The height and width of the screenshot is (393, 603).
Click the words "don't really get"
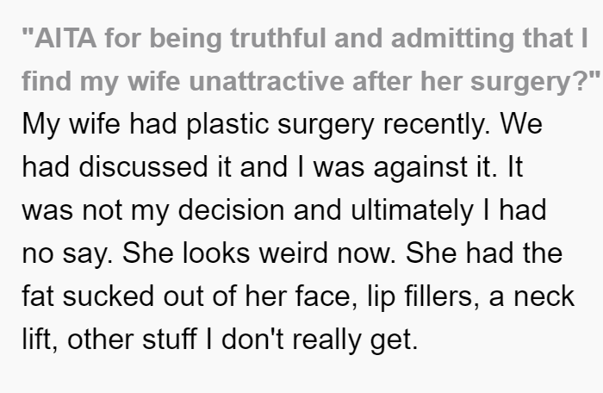tap(320, 340)
